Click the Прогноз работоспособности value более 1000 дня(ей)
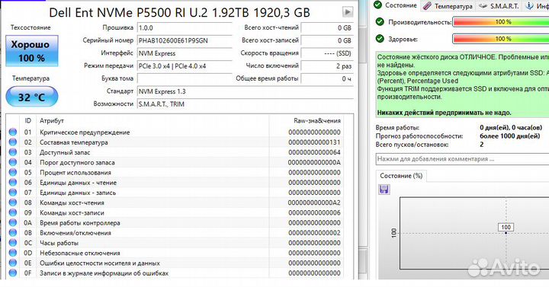Image resolution: width=549 pixels, height=287 pixels. pyautogui.click(x=510, y=136)
